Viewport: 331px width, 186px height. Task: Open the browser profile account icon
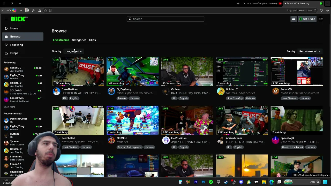[27, 10]
